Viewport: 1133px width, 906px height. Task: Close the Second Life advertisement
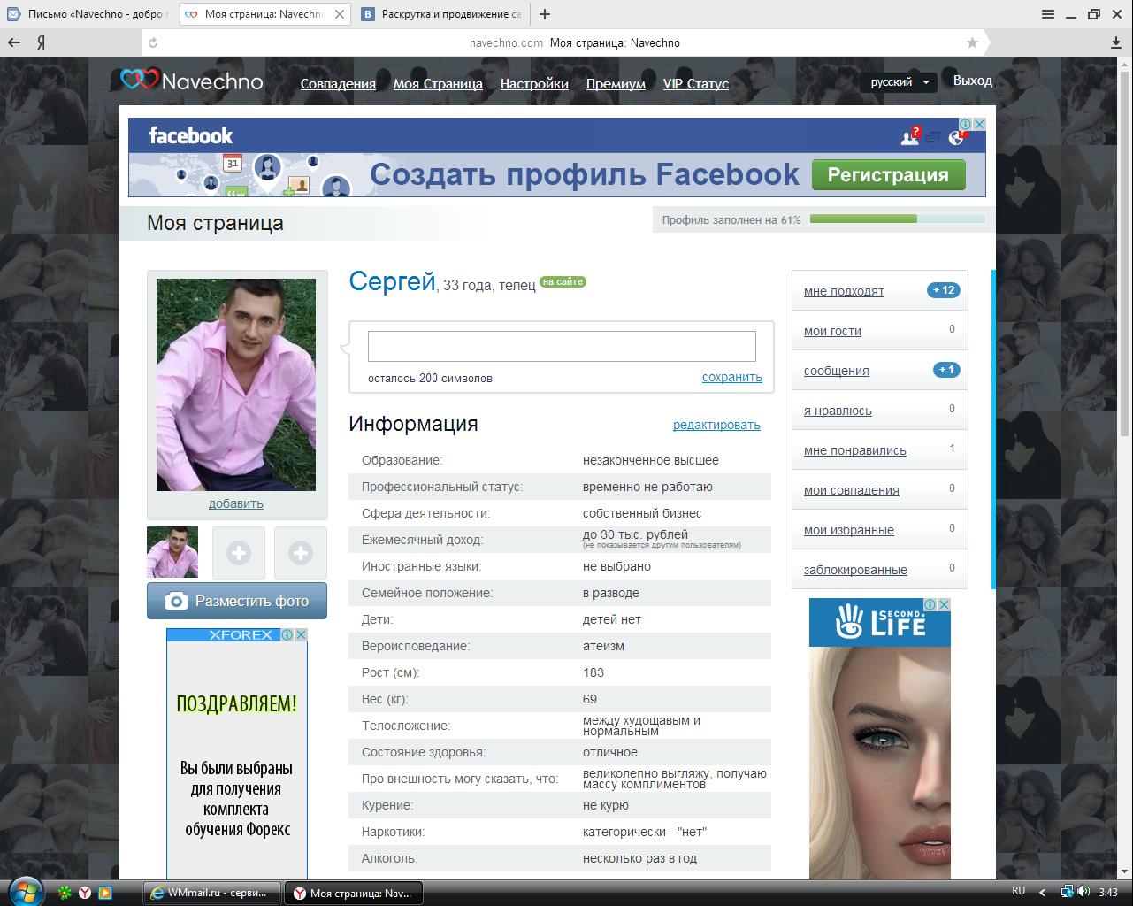point(944,604)
